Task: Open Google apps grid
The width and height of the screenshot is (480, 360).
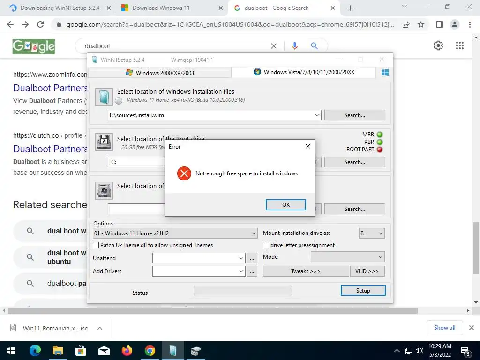Action: point(460,45)
